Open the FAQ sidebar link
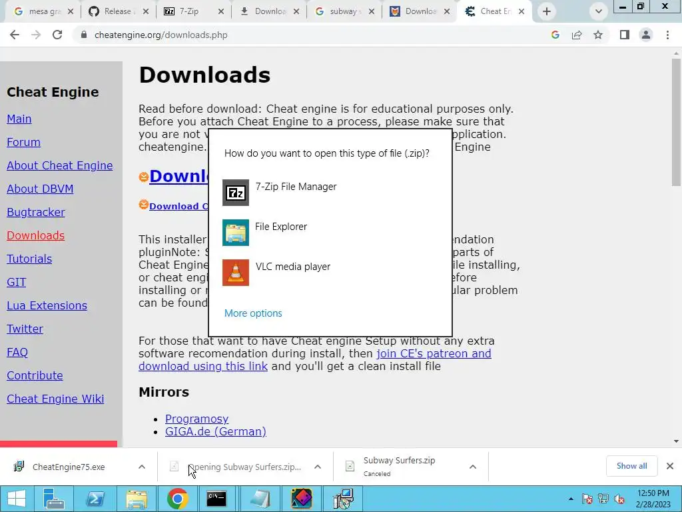The height and width of the screenshot is (512, 682). click(17, 352)
